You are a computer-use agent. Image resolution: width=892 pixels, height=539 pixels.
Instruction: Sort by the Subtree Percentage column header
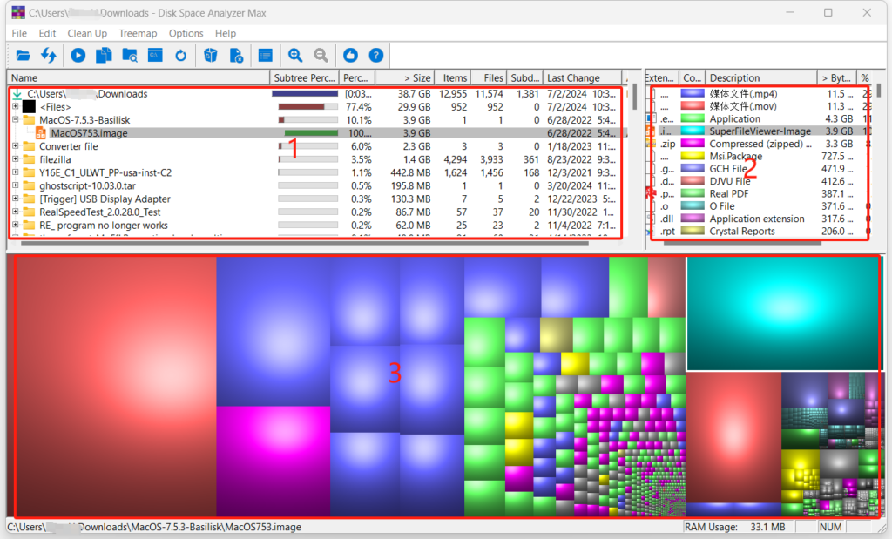click(x=304, y=77)
